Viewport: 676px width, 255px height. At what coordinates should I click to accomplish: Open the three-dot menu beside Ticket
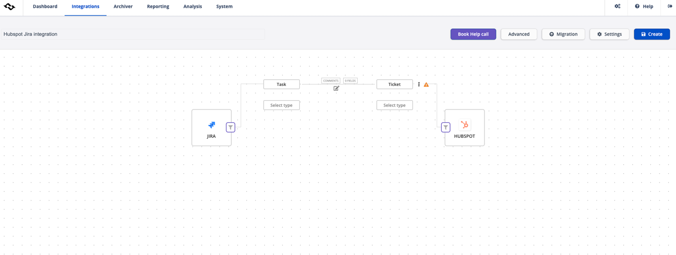(419, 84)
